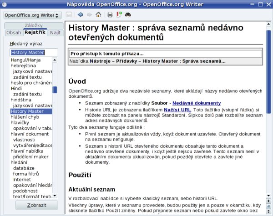Click the previous page double-arrow button
273x216 pixels.
click(x=268, y=201)
